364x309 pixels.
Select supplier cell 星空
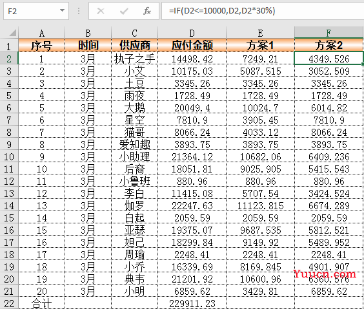[135, 120]
